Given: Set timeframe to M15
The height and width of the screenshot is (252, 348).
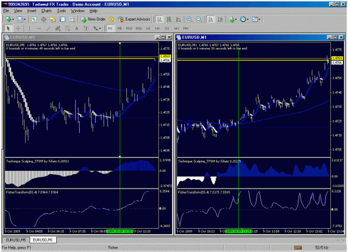Looking at the screenshot, I should (129, 28).
